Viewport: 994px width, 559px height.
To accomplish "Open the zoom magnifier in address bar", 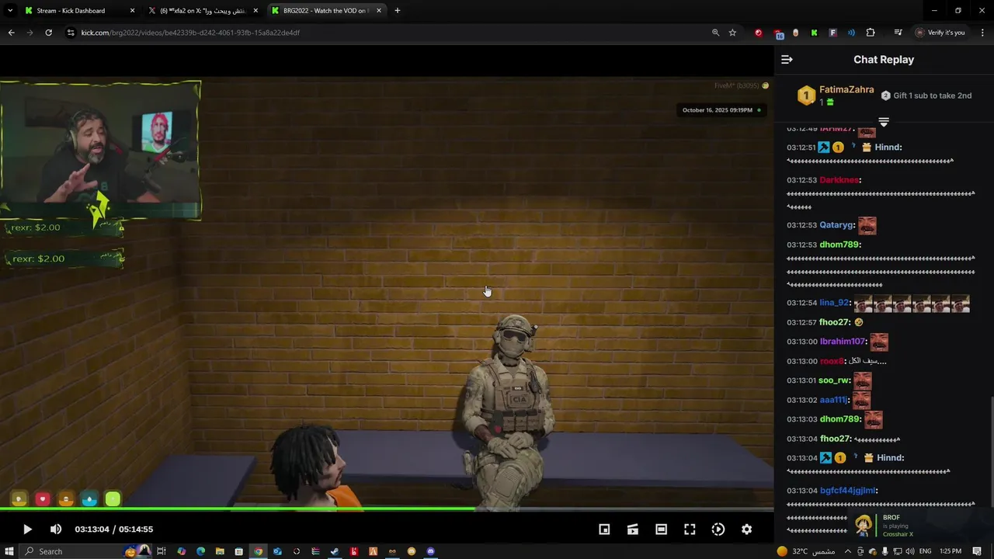I will coord(715,33).
